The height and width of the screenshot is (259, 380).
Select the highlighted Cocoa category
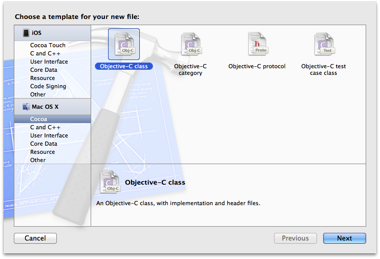pyautogui.click(x=52, y=119)
